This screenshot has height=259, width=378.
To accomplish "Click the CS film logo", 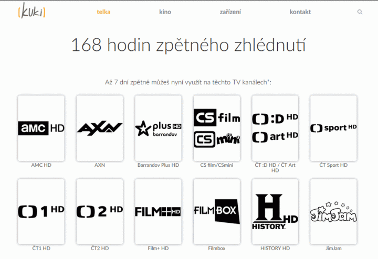I will (217, 118).
